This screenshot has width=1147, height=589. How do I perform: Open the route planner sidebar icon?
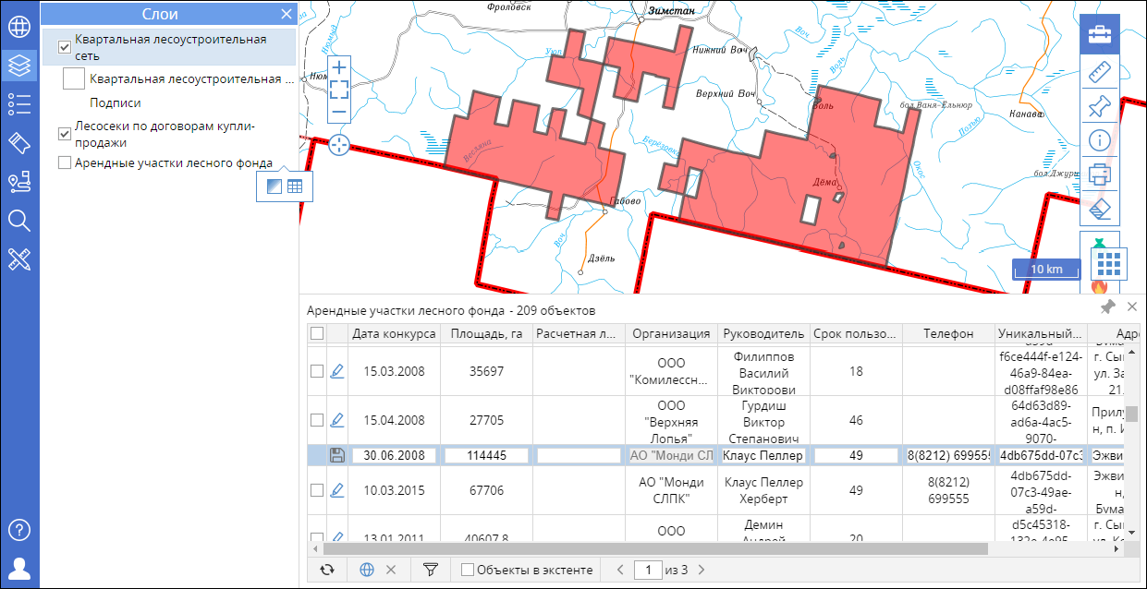19,182
